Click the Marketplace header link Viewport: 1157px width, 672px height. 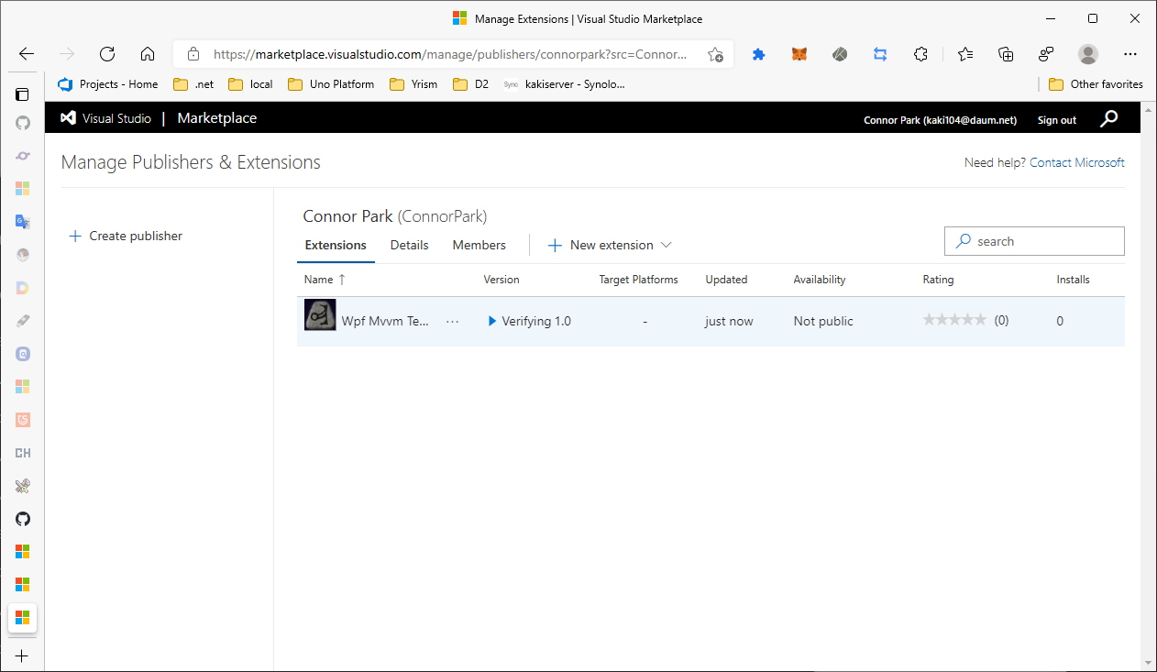[217, 118]
